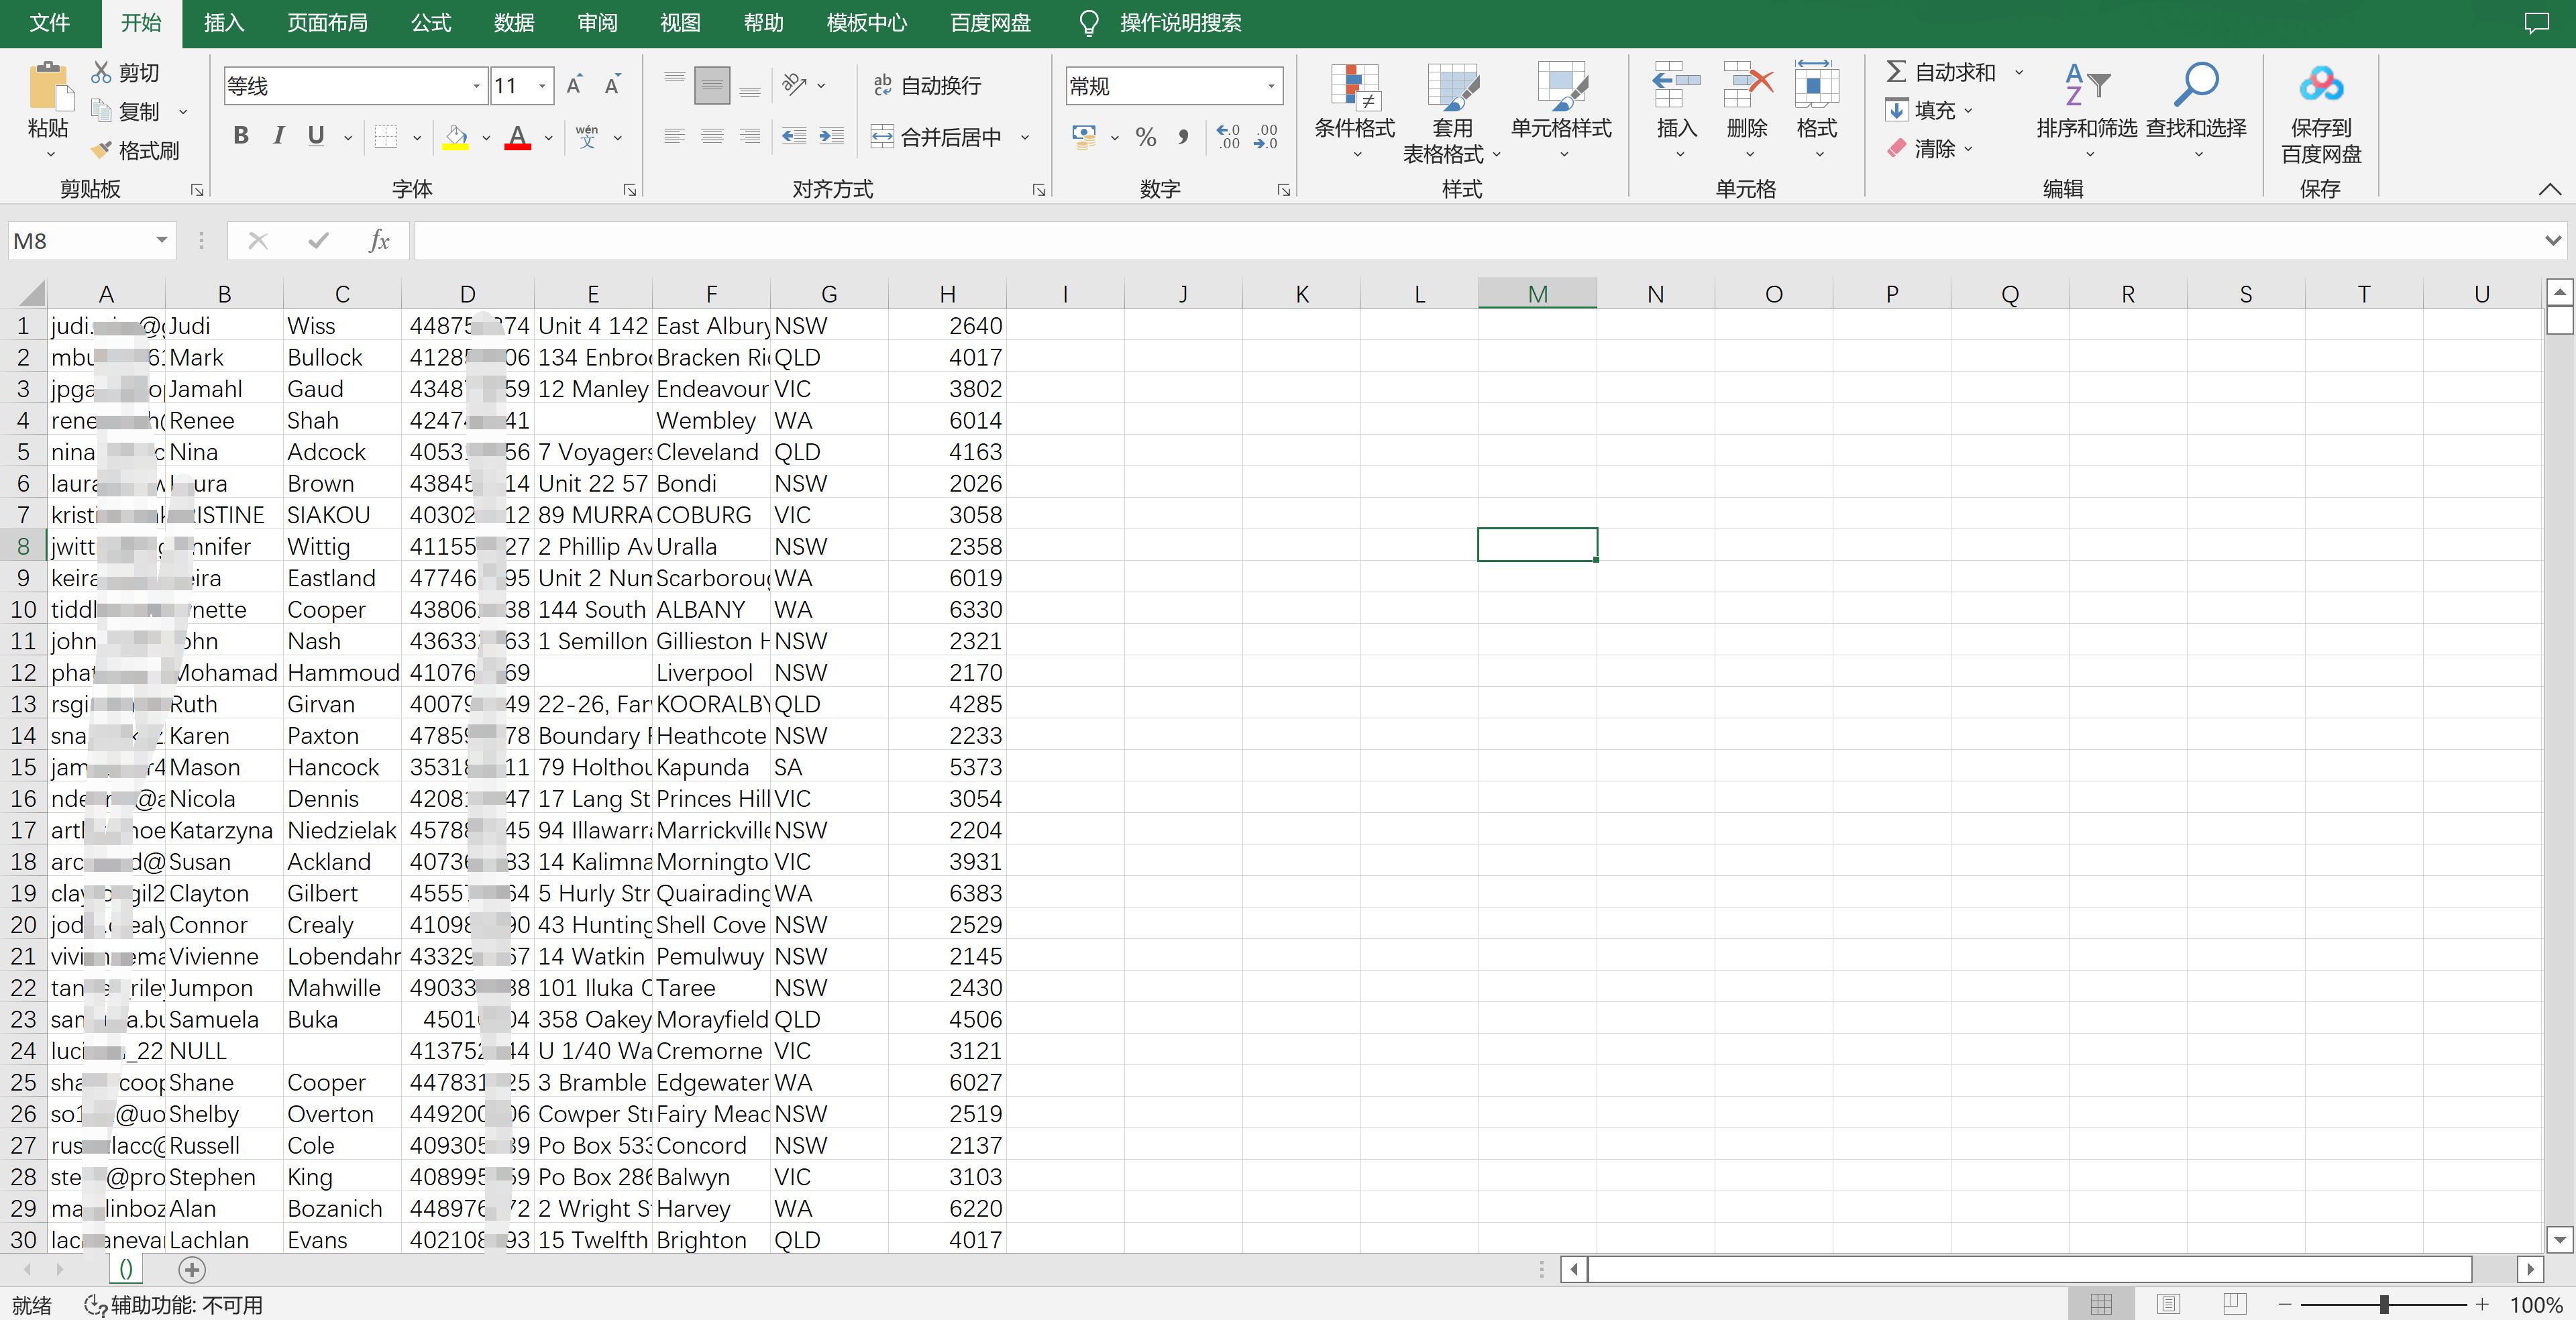Switch to 公式 Formulas tab
Screen dimensions: 2576x1320
coord(431,23)
